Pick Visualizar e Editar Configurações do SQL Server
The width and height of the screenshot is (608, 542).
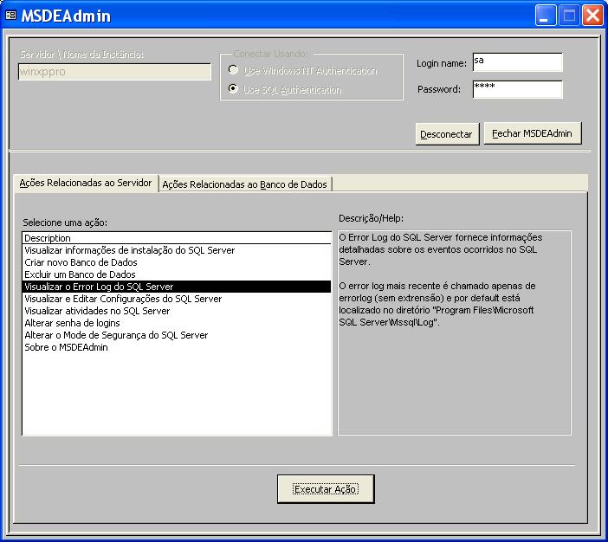[123, 299]
